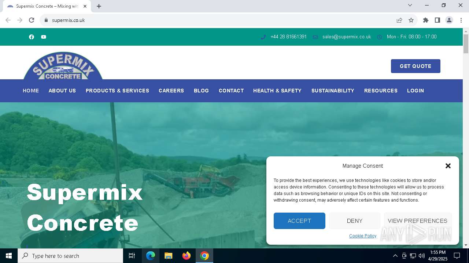Call the number +44 28 81661391
The height and width of the screenshot is (263, 469).
click(288, 37)
